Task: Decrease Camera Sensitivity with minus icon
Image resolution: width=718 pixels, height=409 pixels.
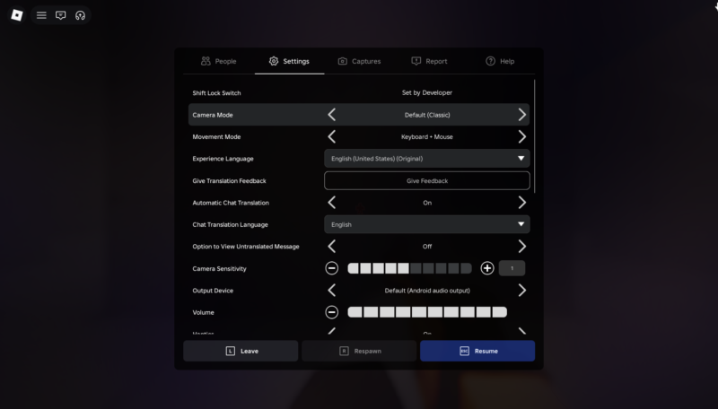Action: point(332,268)
